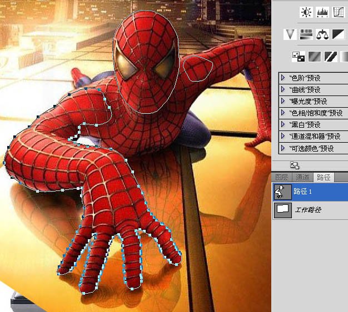This screenshot has width=348, height=312.
Task: Open the "色相/饱和度"预设 disclosure triangle
Action: [x=283, y=113]
